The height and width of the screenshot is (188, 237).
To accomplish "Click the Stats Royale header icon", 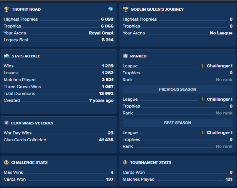I will coord(6,56).
